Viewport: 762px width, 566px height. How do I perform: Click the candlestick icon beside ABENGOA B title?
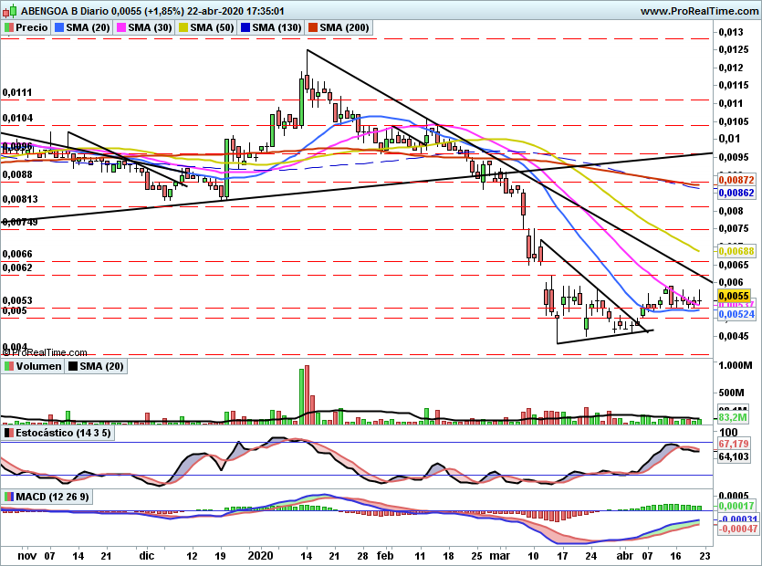[x=10, y=10]
